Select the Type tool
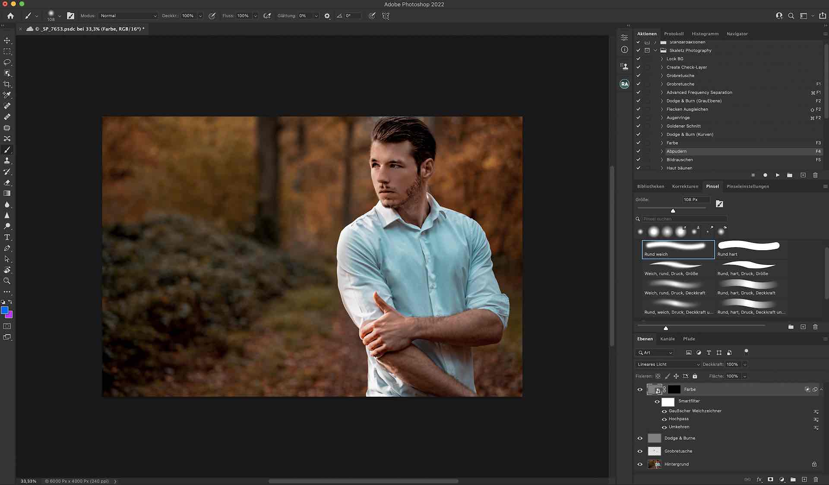 (7, 237)
